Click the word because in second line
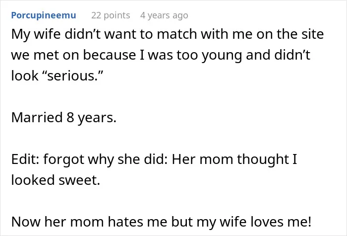347x236 pixels. 110,55
